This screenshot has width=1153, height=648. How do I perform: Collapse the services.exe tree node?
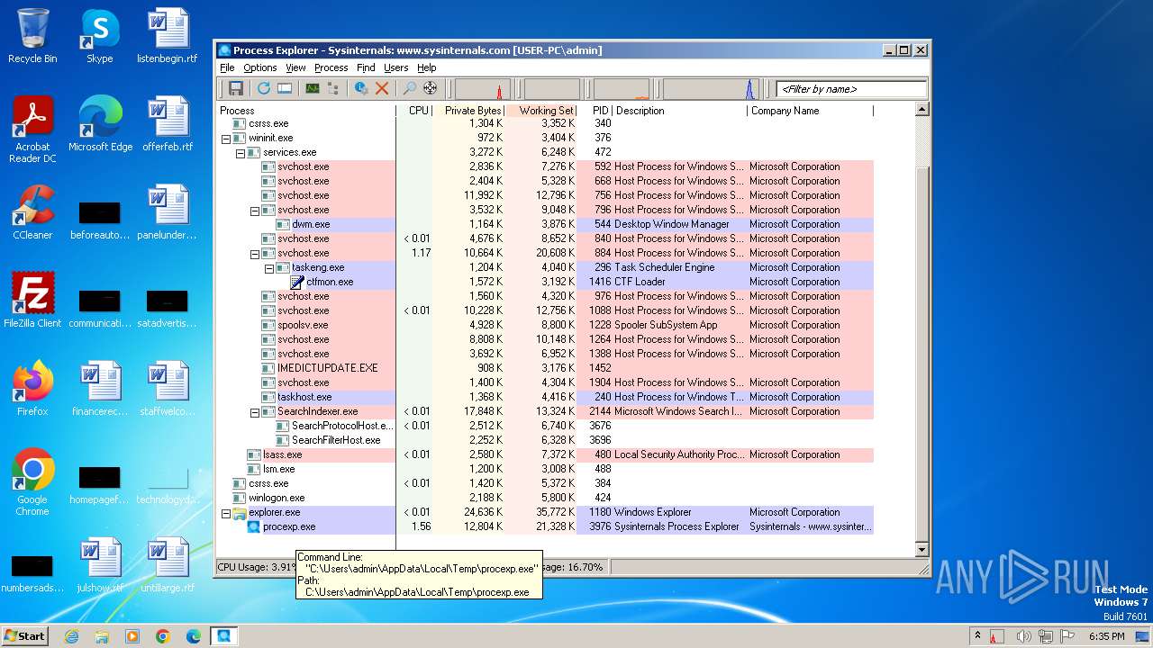(x=241, y=153)
